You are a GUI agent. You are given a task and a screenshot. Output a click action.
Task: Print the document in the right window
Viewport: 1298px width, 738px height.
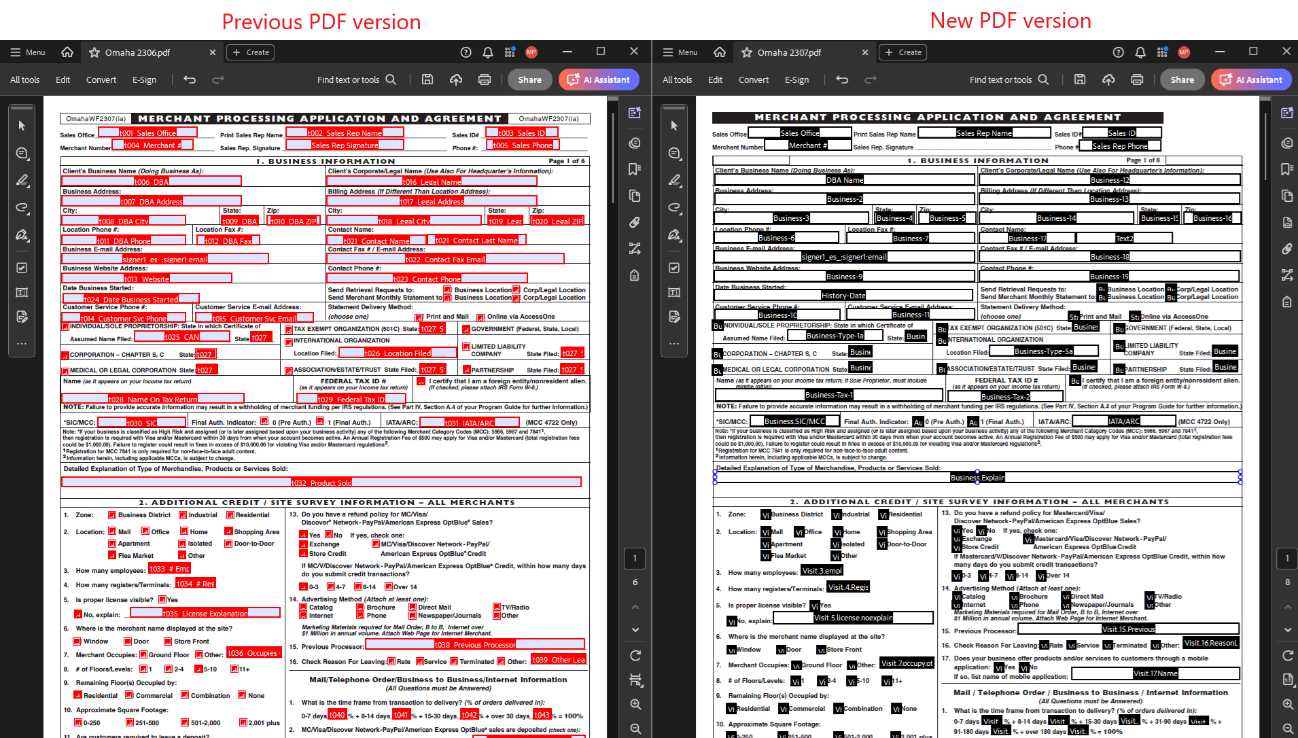[1137, 80]
